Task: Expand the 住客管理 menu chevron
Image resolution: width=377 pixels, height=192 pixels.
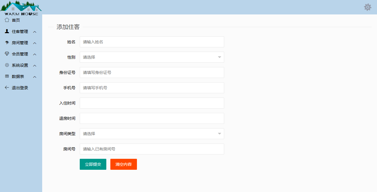Action: point(35,32)
